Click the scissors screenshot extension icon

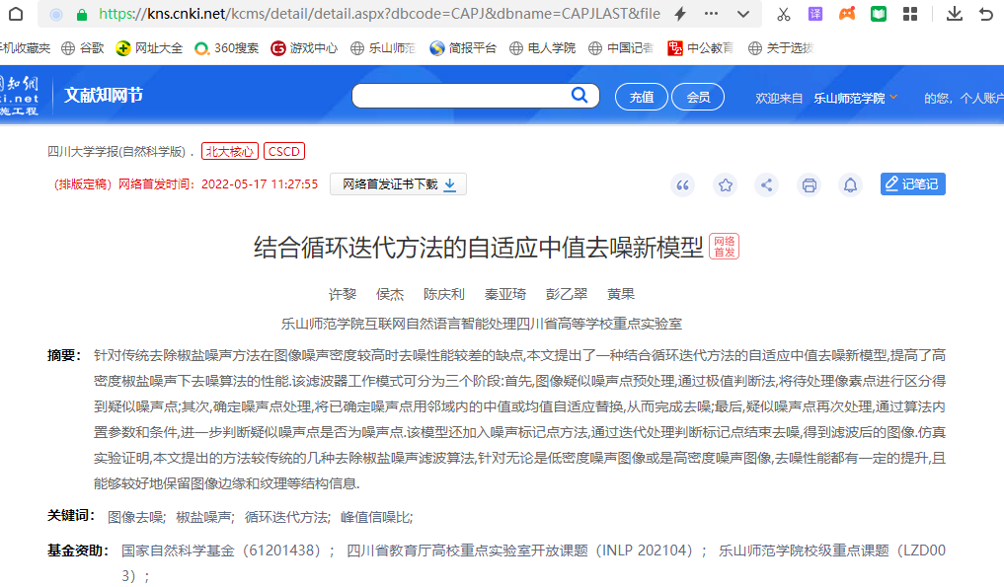click(x=783, y=14)
